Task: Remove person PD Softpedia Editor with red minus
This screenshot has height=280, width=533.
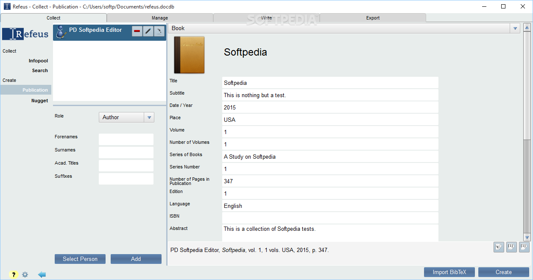Action: click(x=137, y=31)
